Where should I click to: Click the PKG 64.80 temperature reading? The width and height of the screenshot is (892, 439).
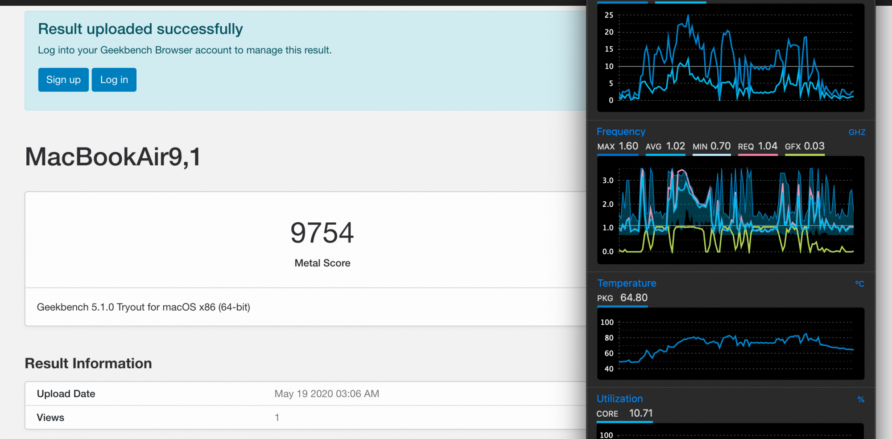[x=623, y=298]
